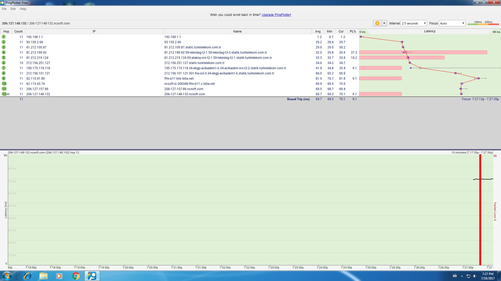The width and height of the screenshot is (501, 281).
Task: Click the 18.2 packet loss value
Action: pyautogui.click(x=354, y=58)
